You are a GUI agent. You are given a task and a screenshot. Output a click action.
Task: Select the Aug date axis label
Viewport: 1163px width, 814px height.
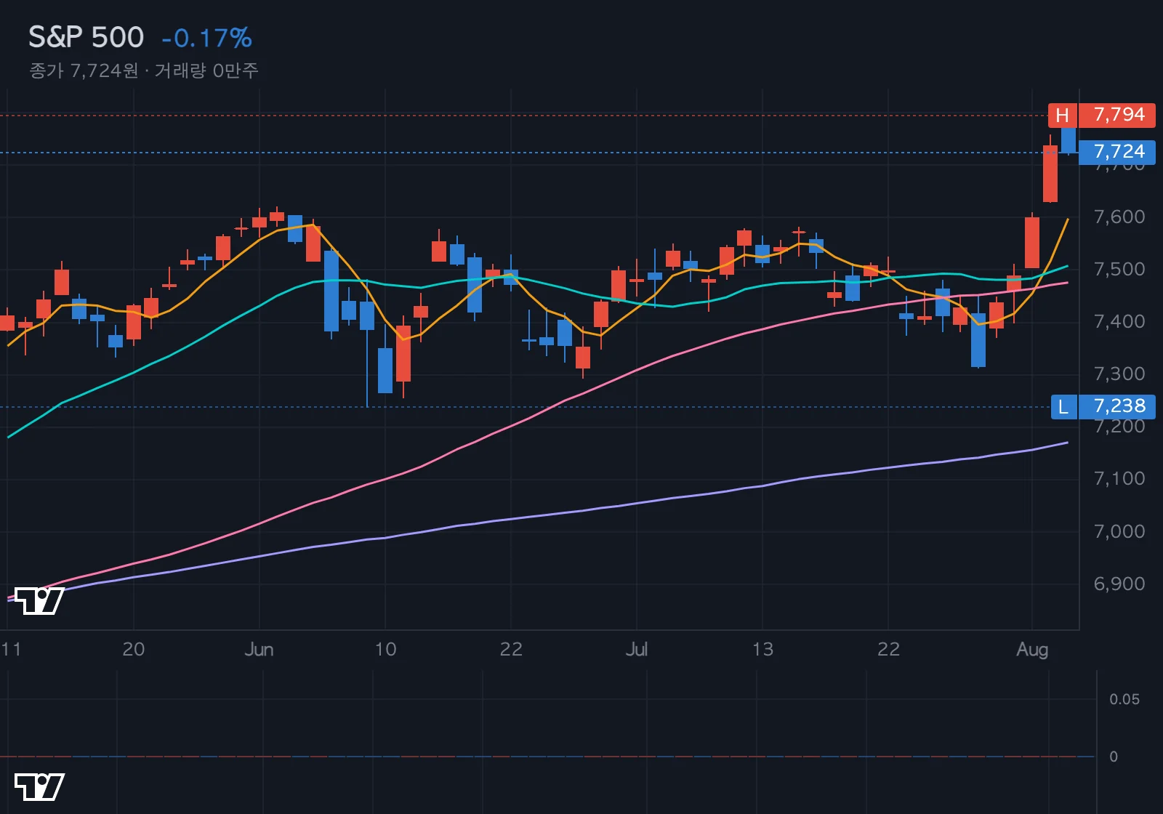pos(1032,650)
